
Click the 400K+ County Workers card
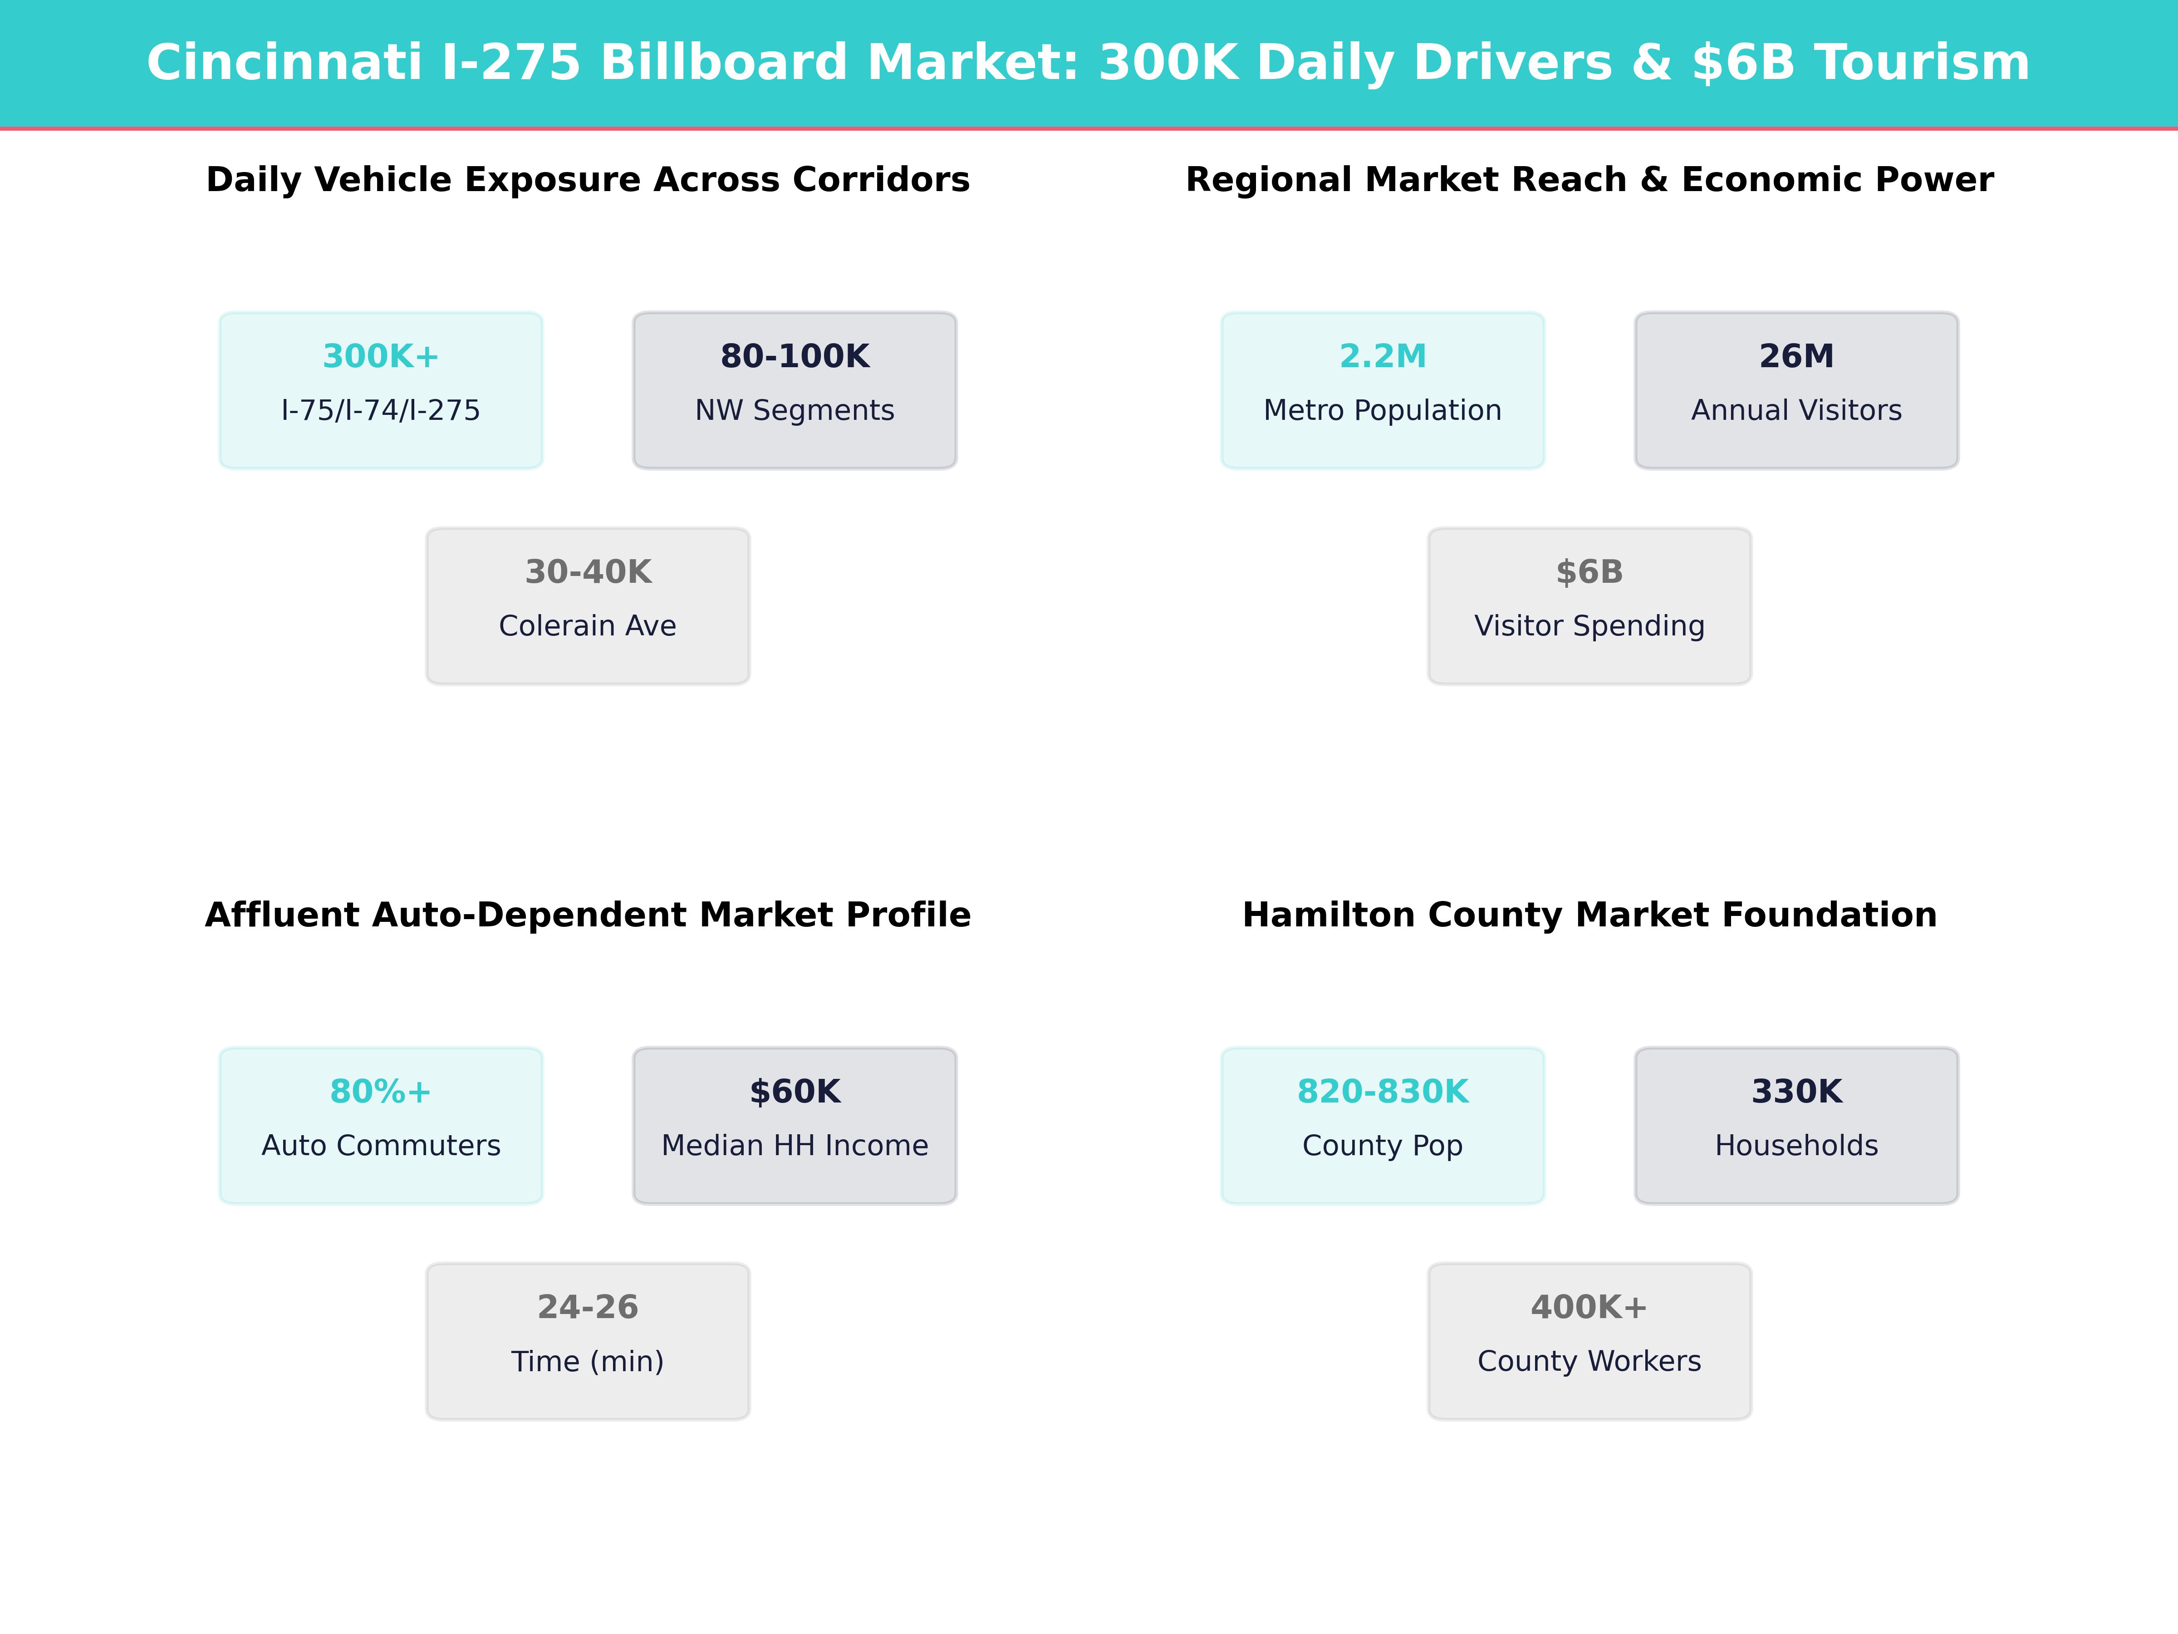click(x=1589, y=1340)
